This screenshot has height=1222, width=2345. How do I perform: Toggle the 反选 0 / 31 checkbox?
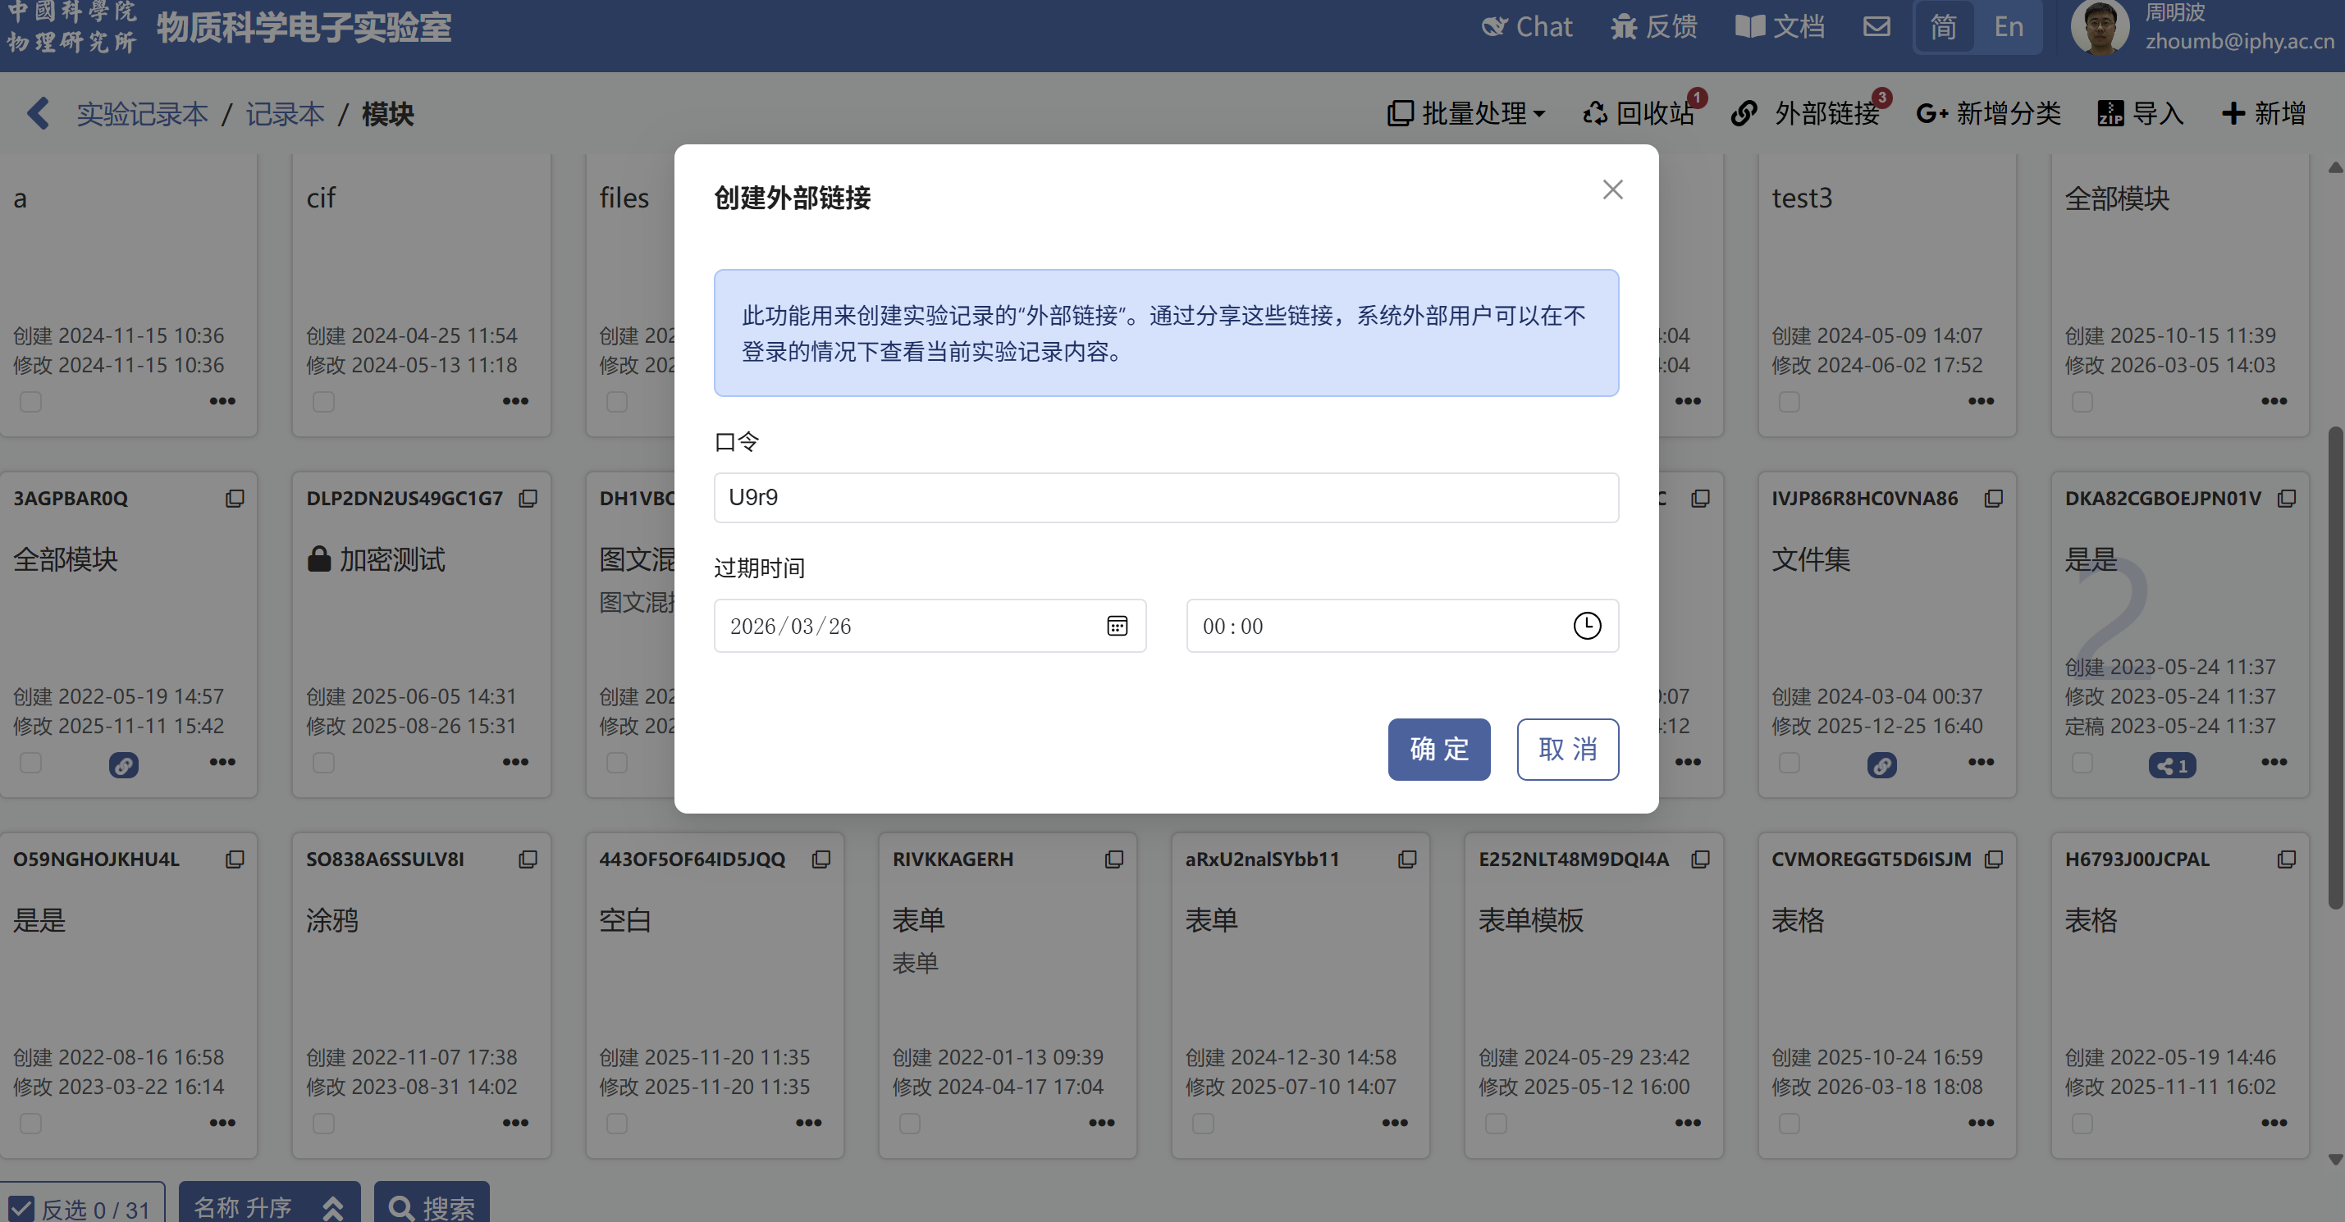pyautogui.click(x=22, y=1208)
